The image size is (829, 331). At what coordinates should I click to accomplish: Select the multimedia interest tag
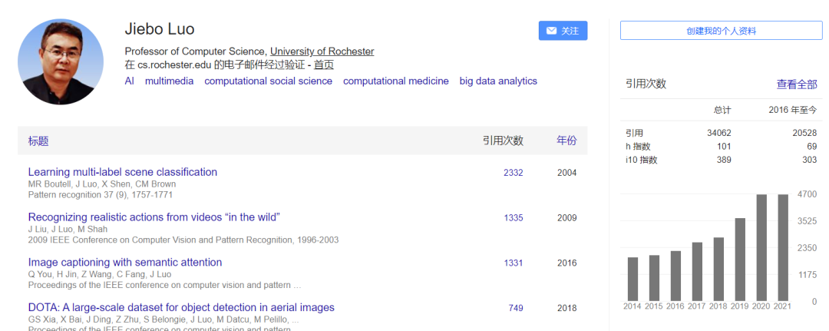pyautogui.click(x=169, y=81)
